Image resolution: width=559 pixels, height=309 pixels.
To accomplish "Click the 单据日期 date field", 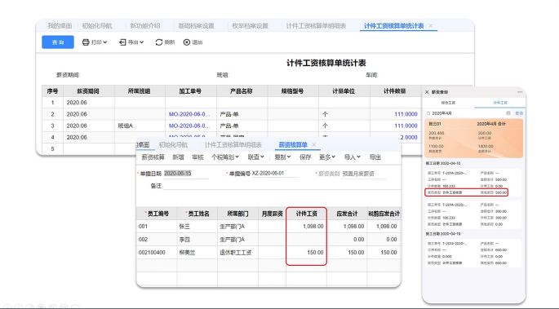I will coord(186,174).
